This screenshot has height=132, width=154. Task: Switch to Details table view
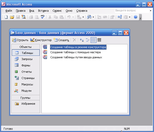(99, 40)
